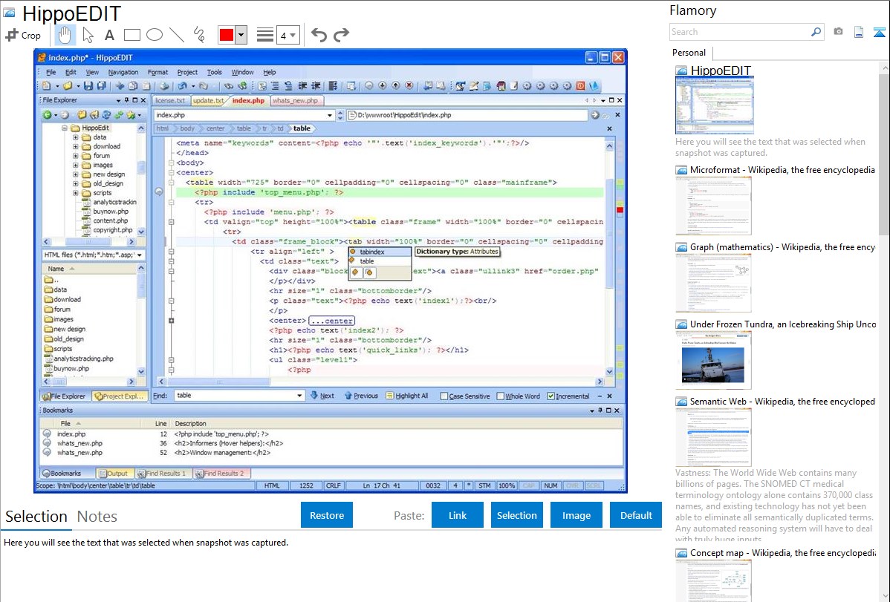Choose the text annotation tool
Screen dimensions: 890x602
pos(109,35)
